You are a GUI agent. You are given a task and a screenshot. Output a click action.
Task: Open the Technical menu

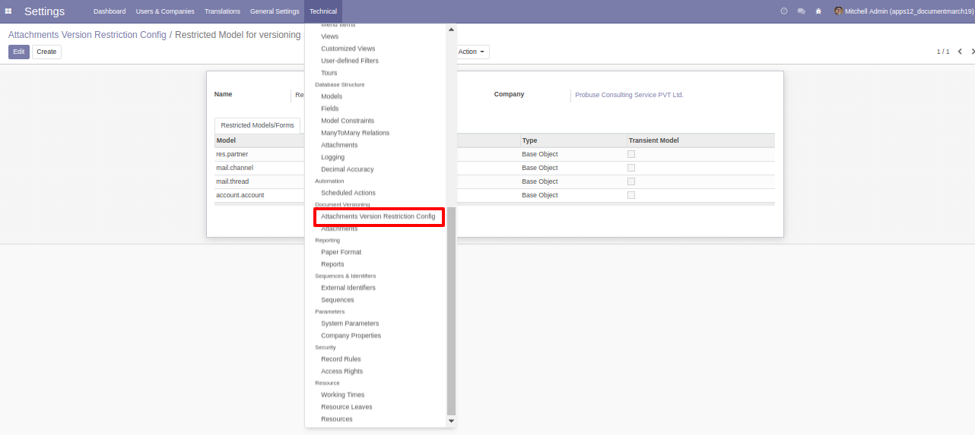tap(323, 11)
